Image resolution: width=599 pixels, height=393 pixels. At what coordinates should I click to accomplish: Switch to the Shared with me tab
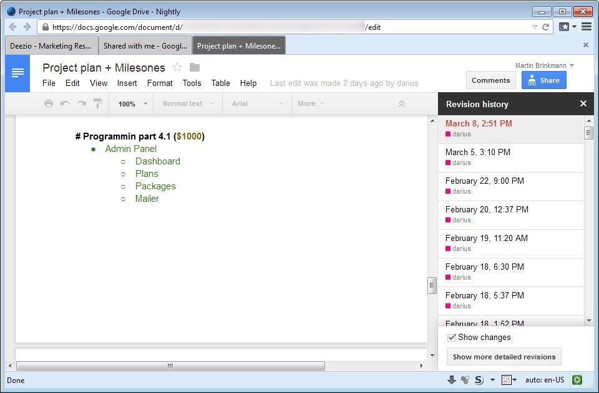tap(145, 45)
